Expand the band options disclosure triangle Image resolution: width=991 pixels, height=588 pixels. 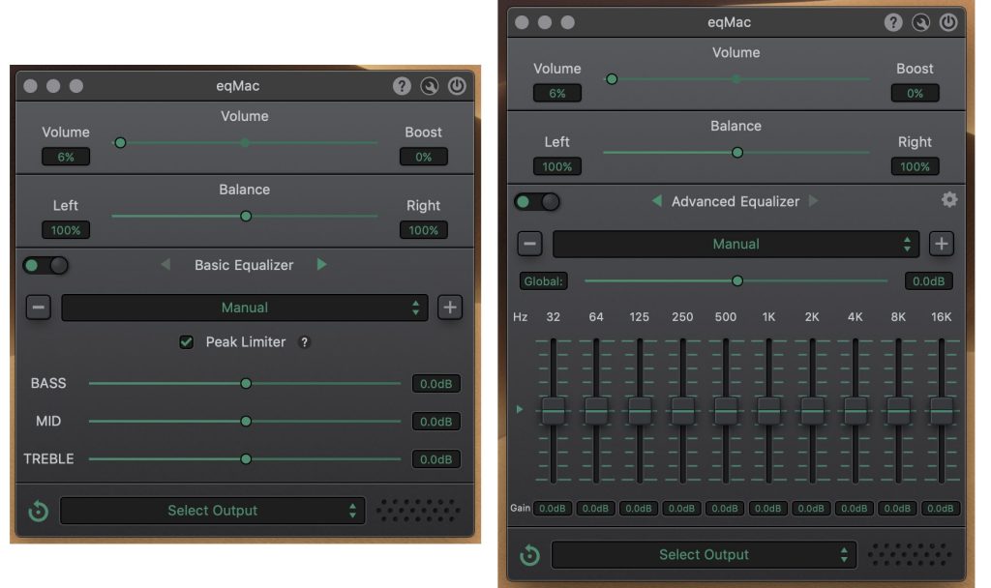coord(519,409)
